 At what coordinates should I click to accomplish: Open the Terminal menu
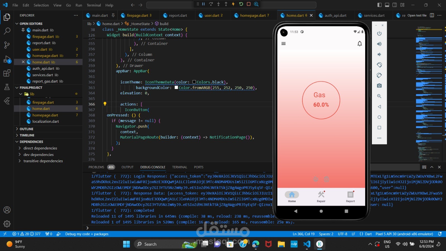coord(94,5)
